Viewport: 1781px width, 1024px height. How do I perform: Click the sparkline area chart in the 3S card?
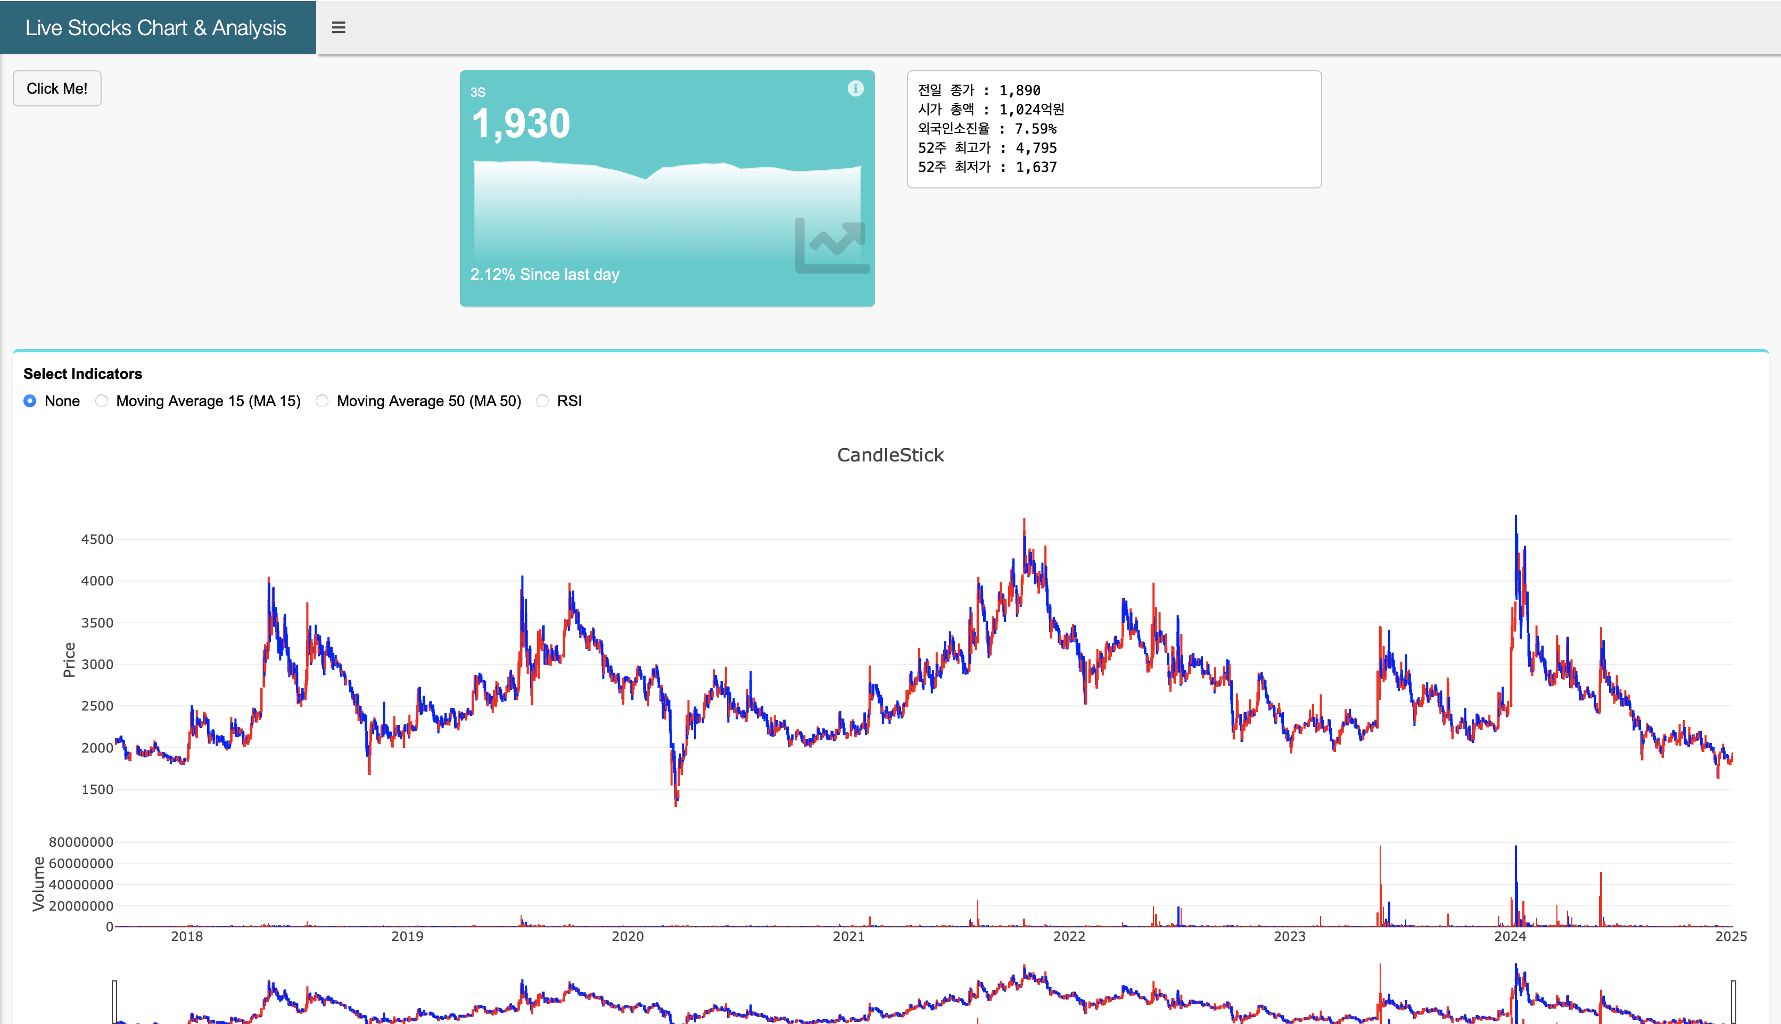[633, 211]
